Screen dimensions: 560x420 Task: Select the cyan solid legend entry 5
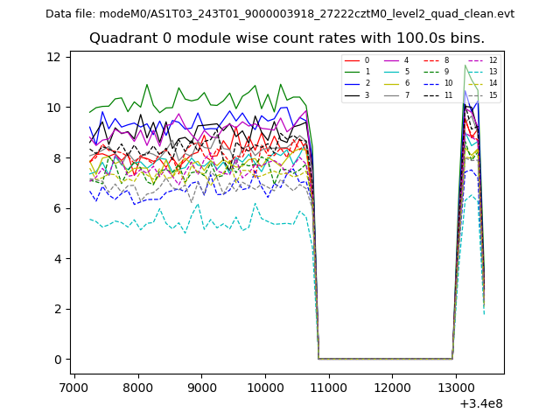(x=392, y=72)
